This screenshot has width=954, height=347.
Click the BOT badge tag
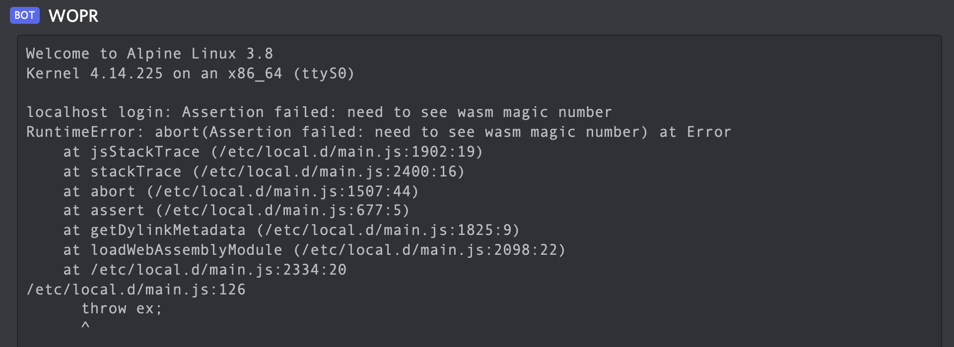(24, 15)
